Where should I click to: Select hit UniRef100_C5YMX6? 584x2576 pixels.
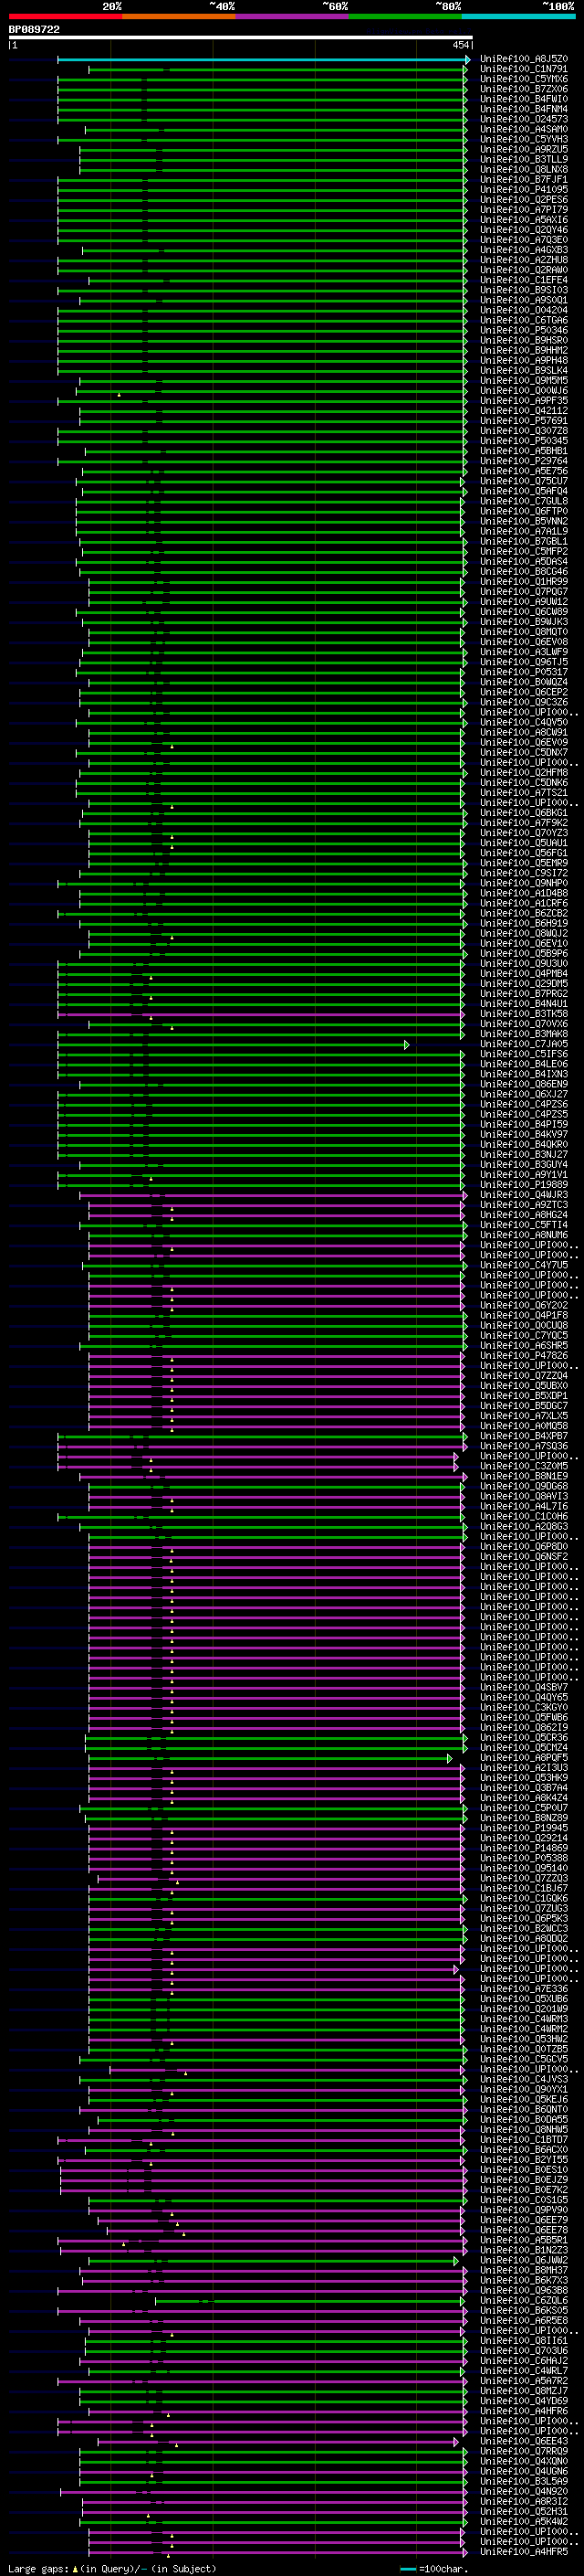(524, 79)
